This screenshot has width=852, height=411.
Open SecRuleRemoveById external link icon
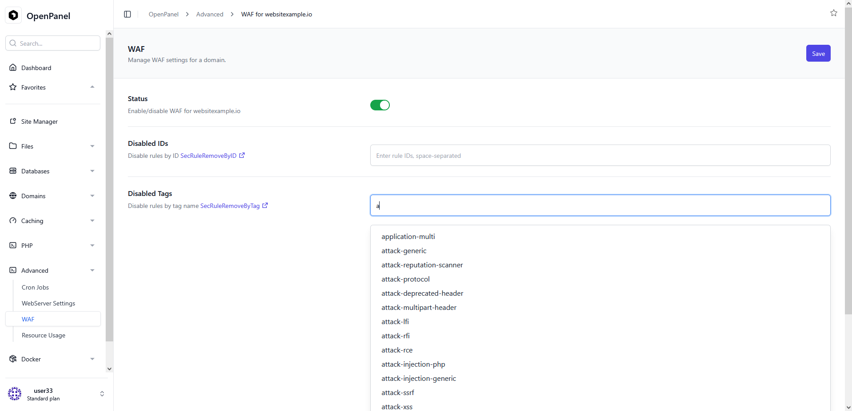(242, 156)
